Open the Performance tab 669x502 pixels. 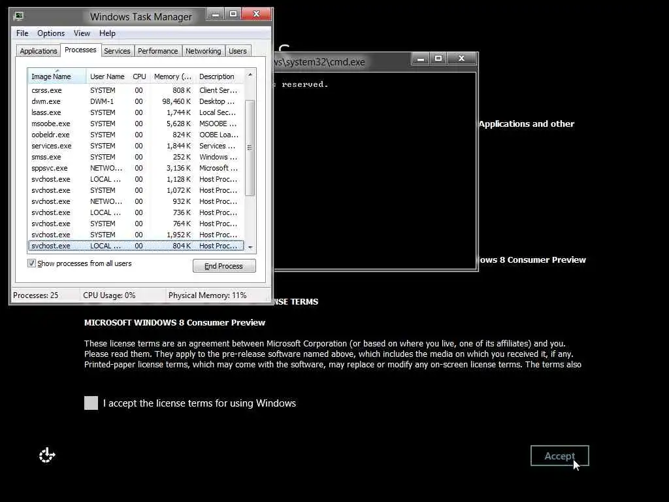(x=158, y=51)
